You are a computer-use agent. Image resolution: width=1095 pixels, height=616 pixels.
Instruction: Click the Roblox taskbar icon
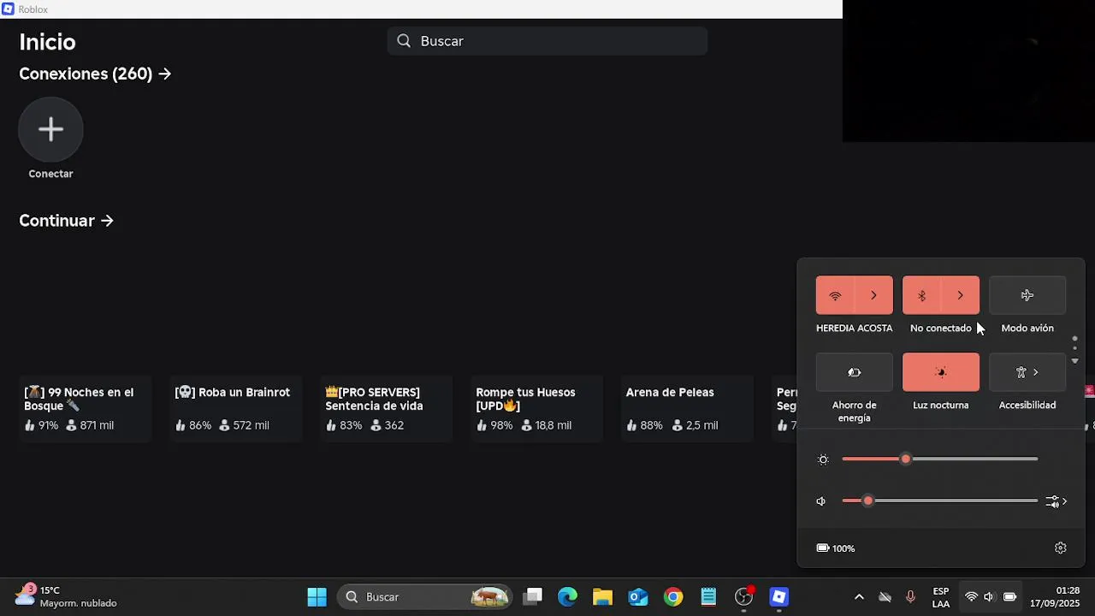pyautogui.click(x=778, y=597)
